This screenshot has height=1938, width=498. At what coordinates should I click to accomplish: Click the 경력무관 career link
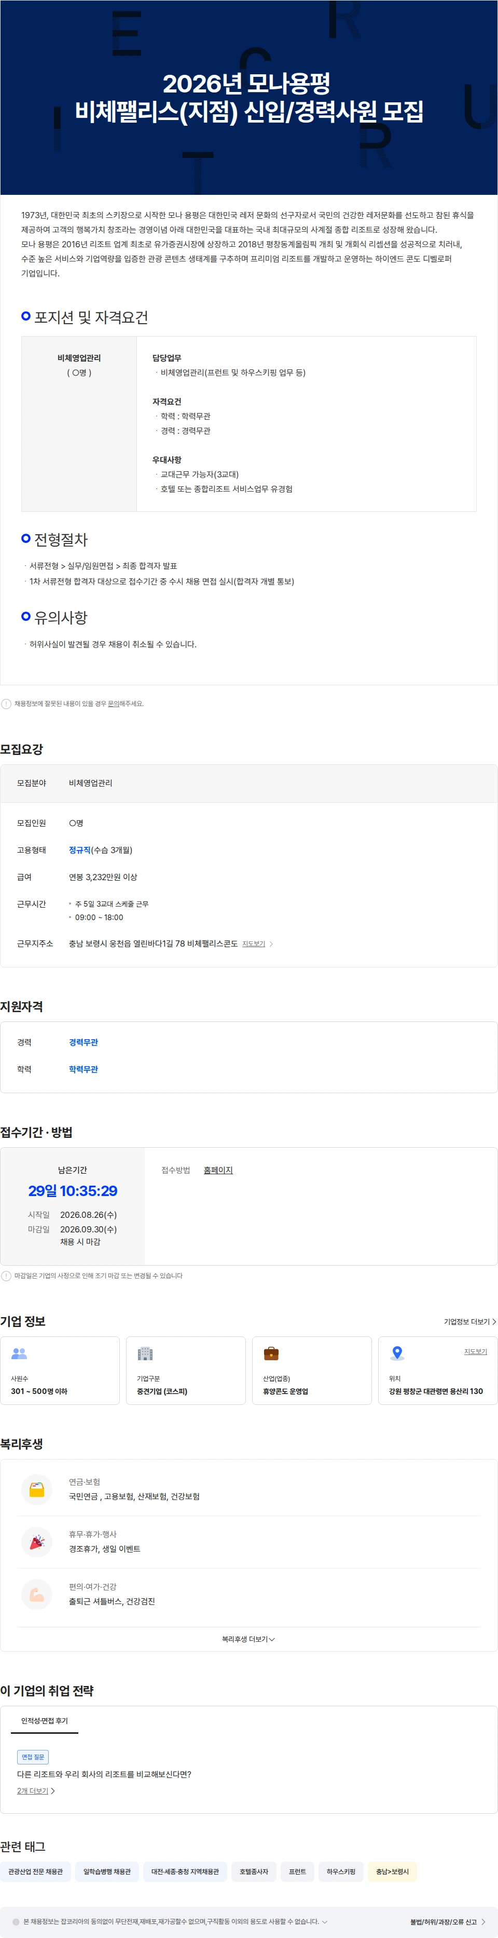(84, 1042)
